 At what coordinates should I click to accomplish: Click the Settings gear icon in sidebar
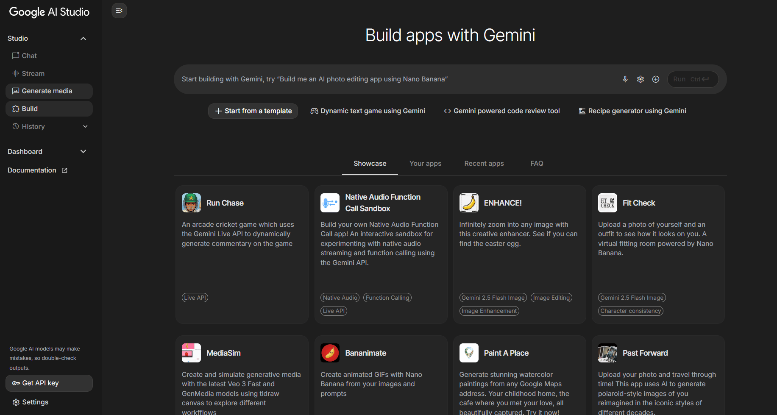pyautogui.click(x=16, y=402)
